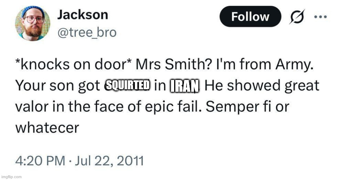Click the imgflip.com watermark

[12, 176]
